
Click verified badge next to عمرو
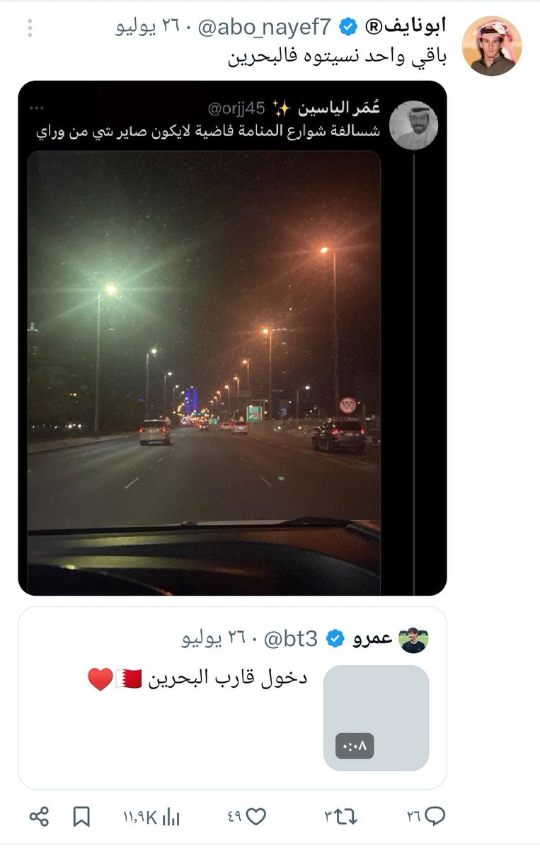coord(335,639)
